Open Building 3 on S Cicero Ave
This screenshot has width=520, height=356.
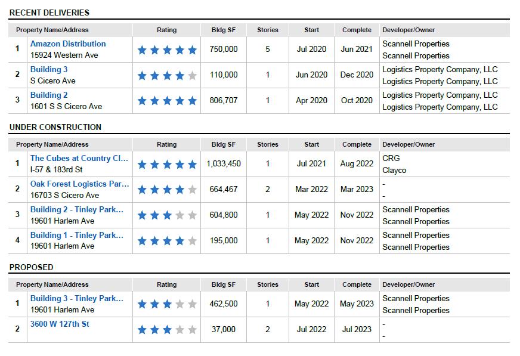pyautogui.click(x=49, y=69)
